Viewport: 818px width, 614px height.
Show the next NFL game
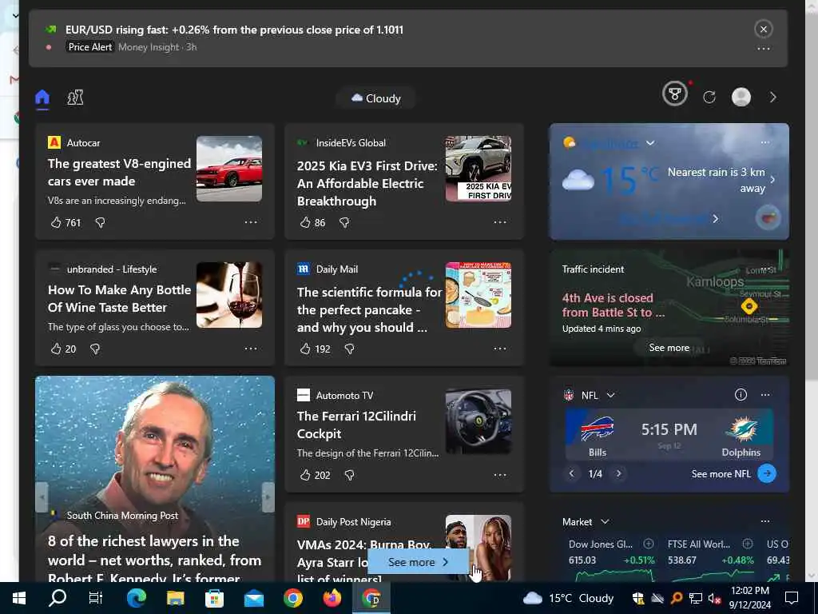click(x=619, y=473)
